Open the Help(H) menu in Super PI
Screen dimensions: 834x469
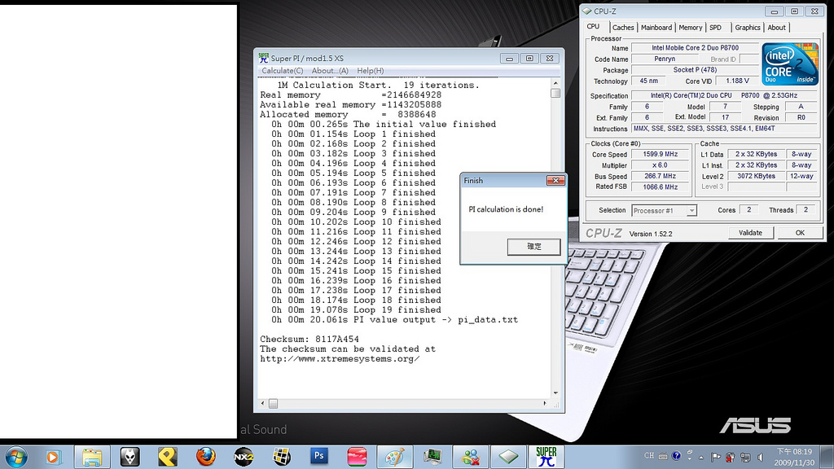coord(371,71)
